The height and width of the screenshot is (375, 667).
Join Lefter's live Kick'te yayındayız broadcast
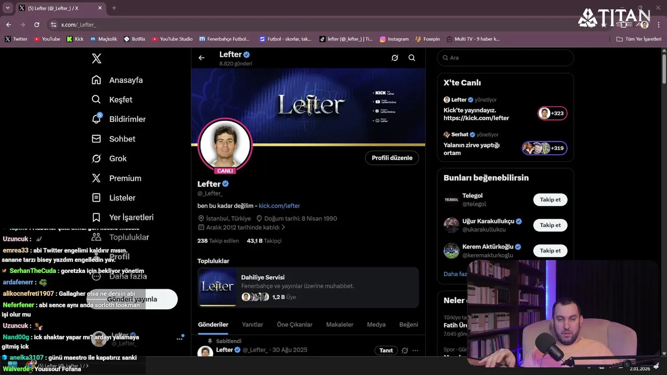click(476, 114)
